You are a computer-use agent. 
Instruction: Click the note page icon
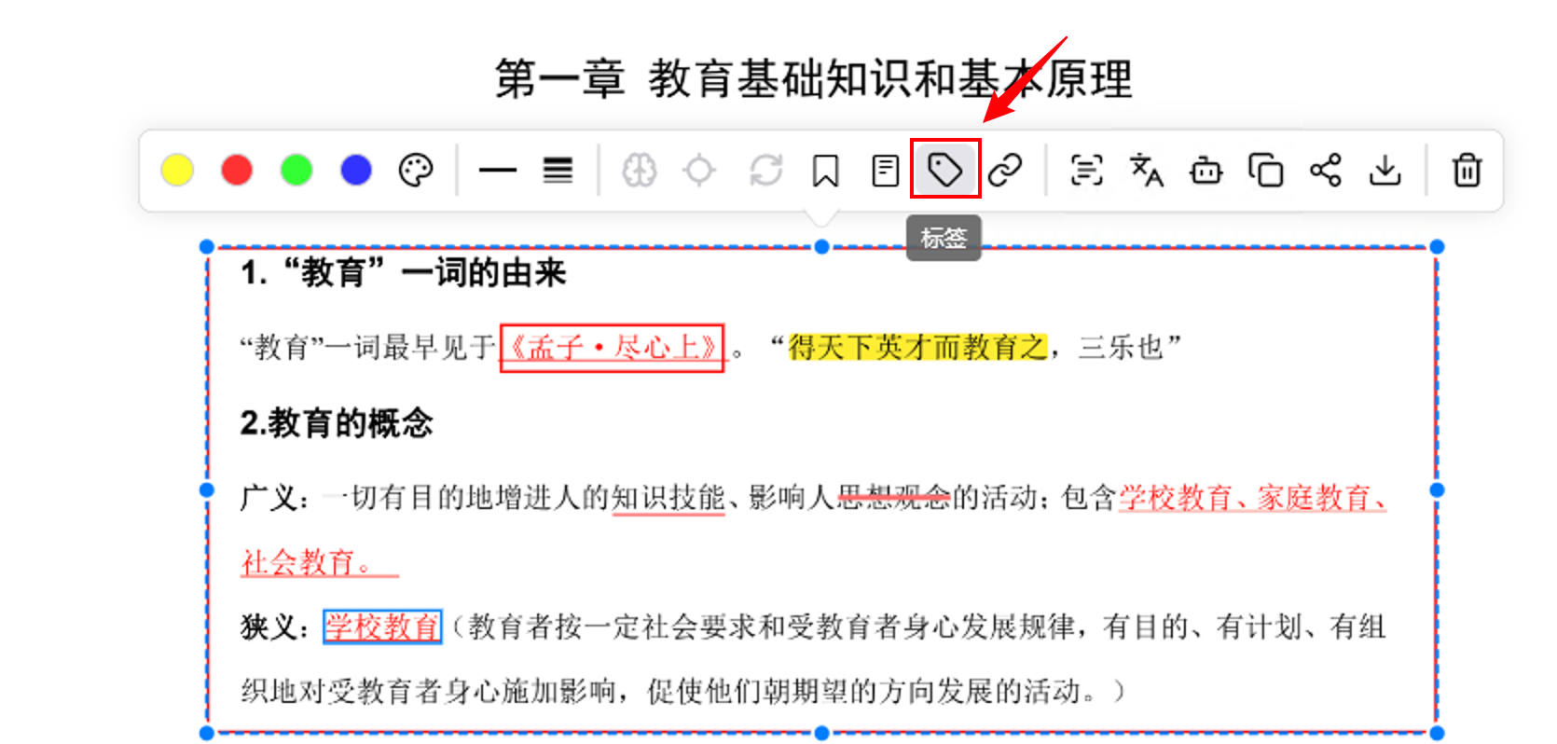[886, 171]
